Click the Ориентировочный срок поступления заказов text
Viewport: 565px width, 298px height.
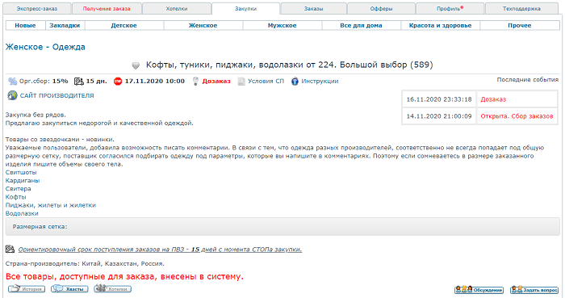(x=160, y=250)
